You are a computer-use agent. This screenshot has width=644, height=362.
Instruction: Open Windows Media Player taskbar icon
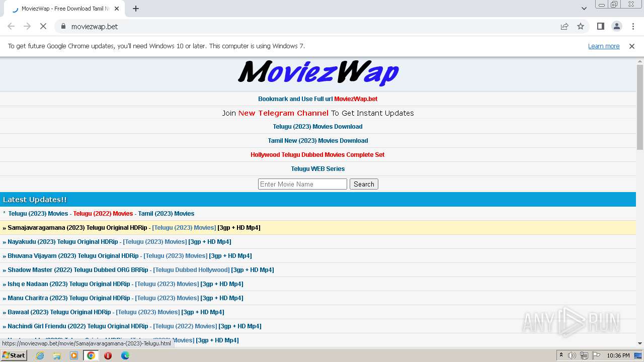[74, 355]
